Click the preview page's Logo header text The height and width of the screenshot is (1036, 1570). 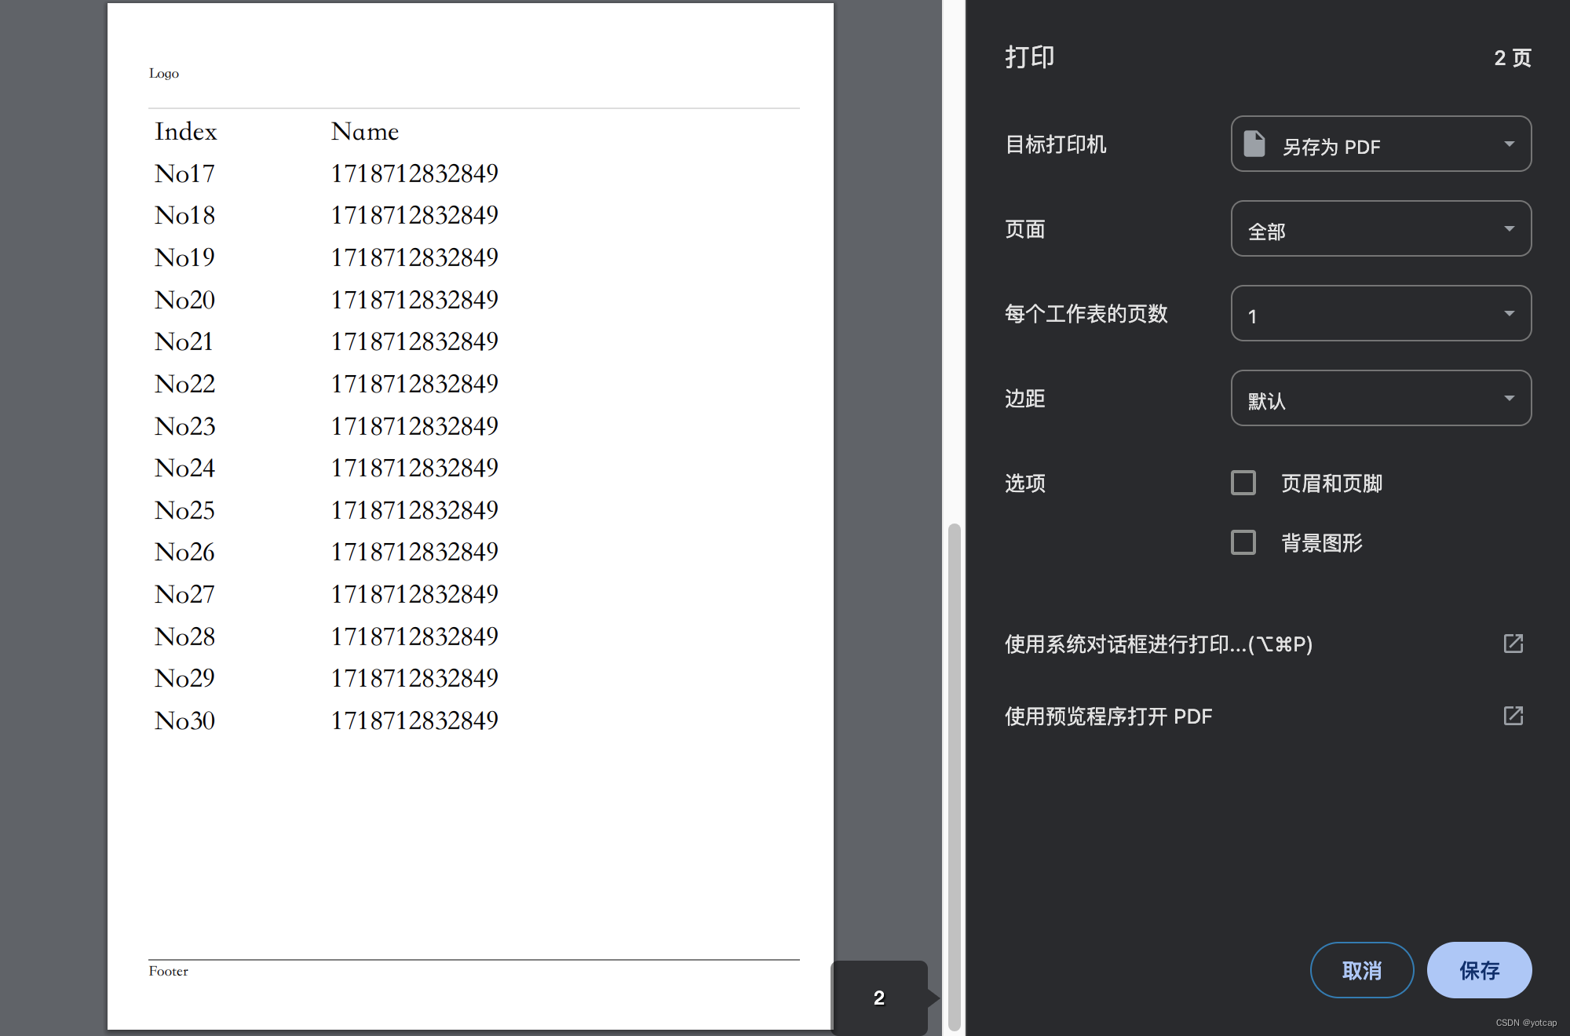click(x=164, y=73)
